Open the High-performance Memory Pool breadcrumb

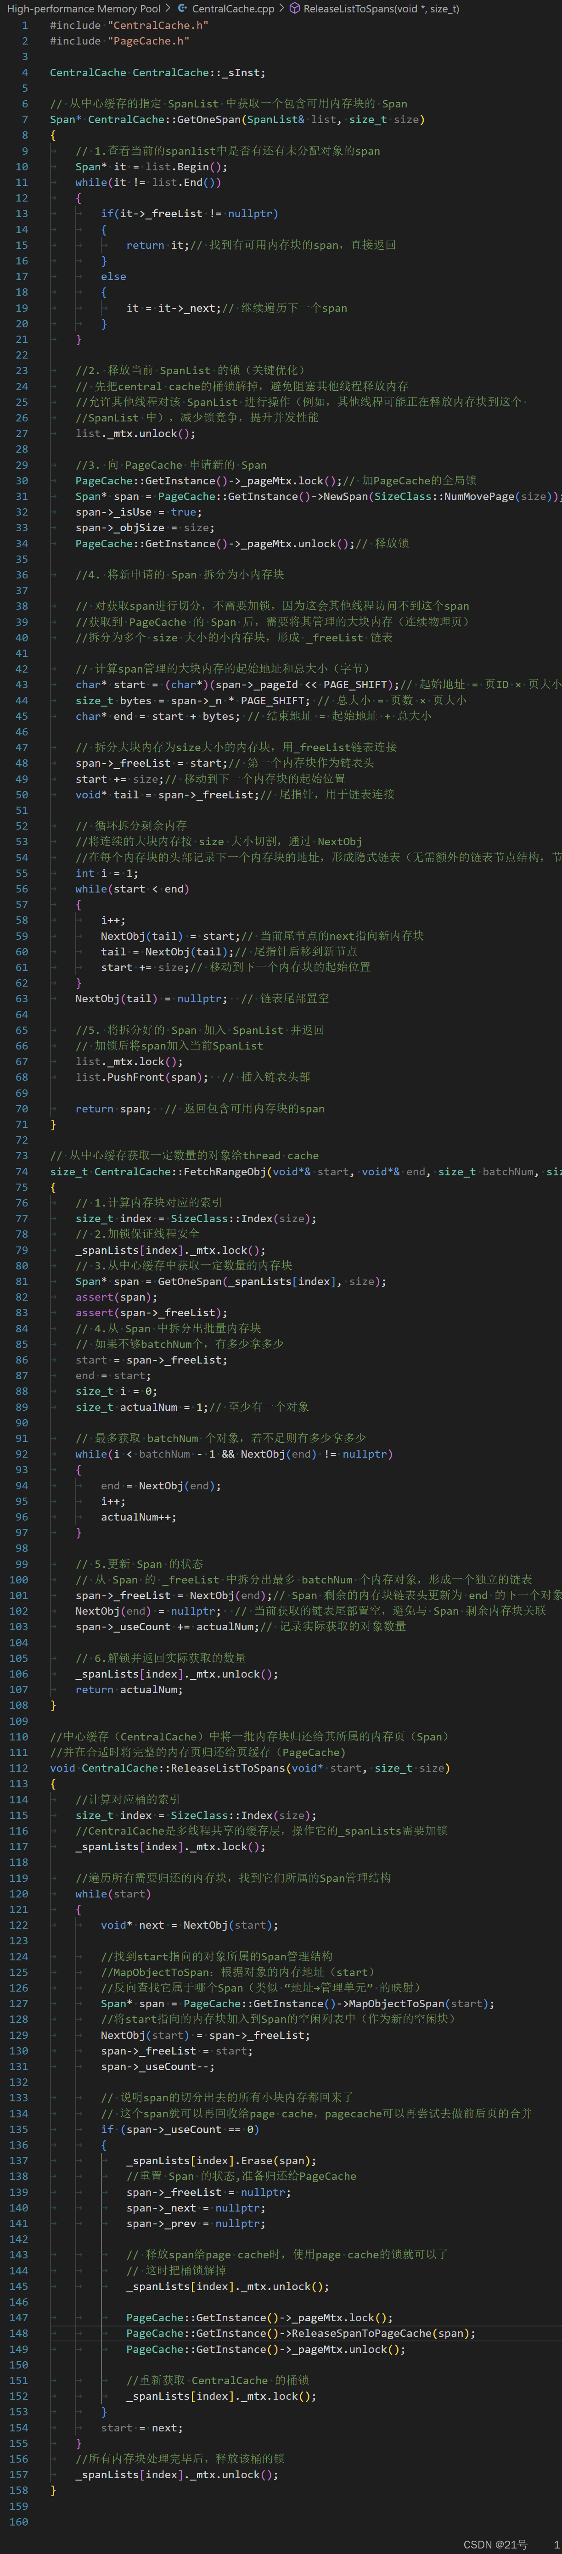83,9
